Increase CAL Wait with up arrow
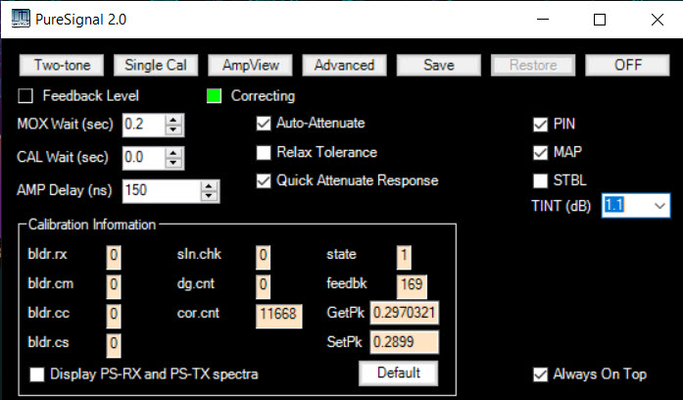683x400 pixels. tap(173, 153)
